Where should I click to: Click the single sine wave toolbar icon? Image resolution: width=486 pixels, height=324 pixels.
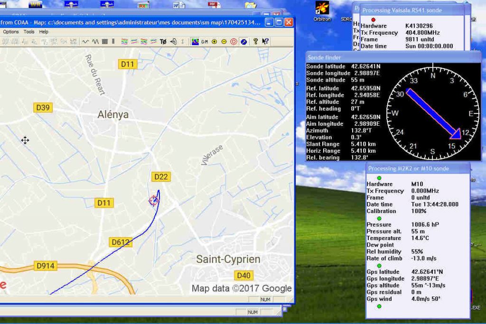(x=85, y=41)
